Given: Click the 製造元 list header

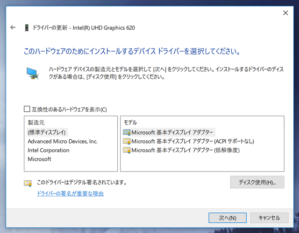Looking at the screenshot, I should 36,123.
